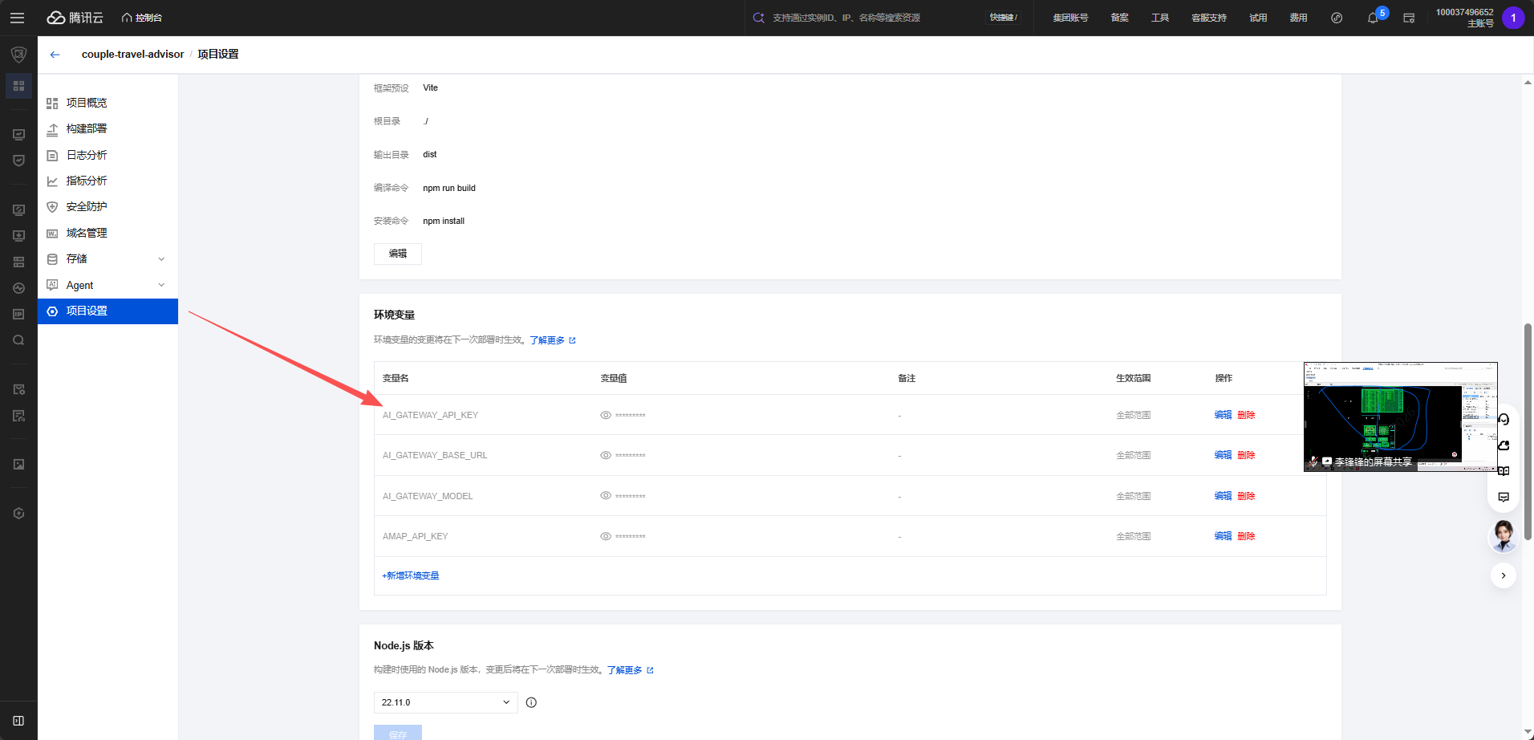Click the image icon in dark rail
The image size is (1534, 740).
(x=18, y=464)
